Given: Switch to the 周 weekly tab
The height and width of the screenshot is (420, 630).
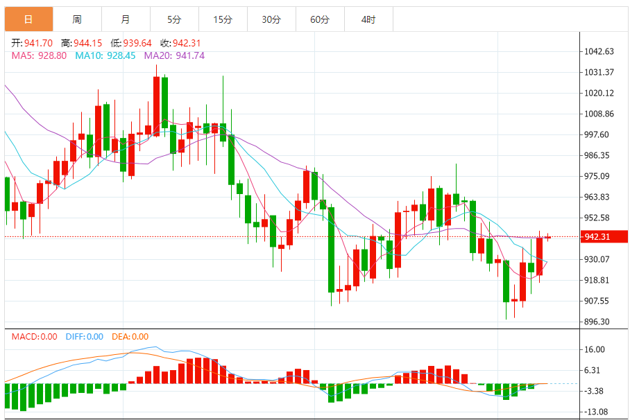Looking at the screenshot, I should (x=77, y=19).
